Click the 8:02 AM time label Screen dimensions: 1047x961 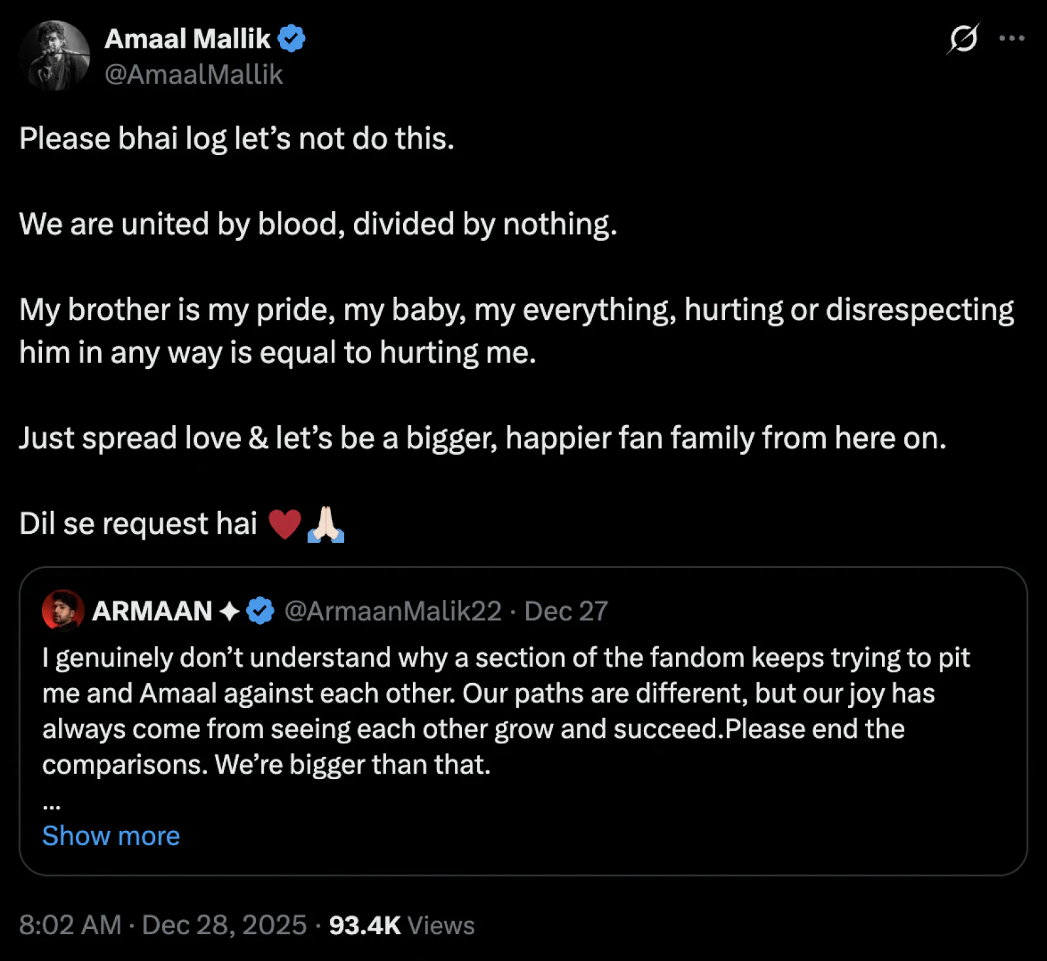69,925
